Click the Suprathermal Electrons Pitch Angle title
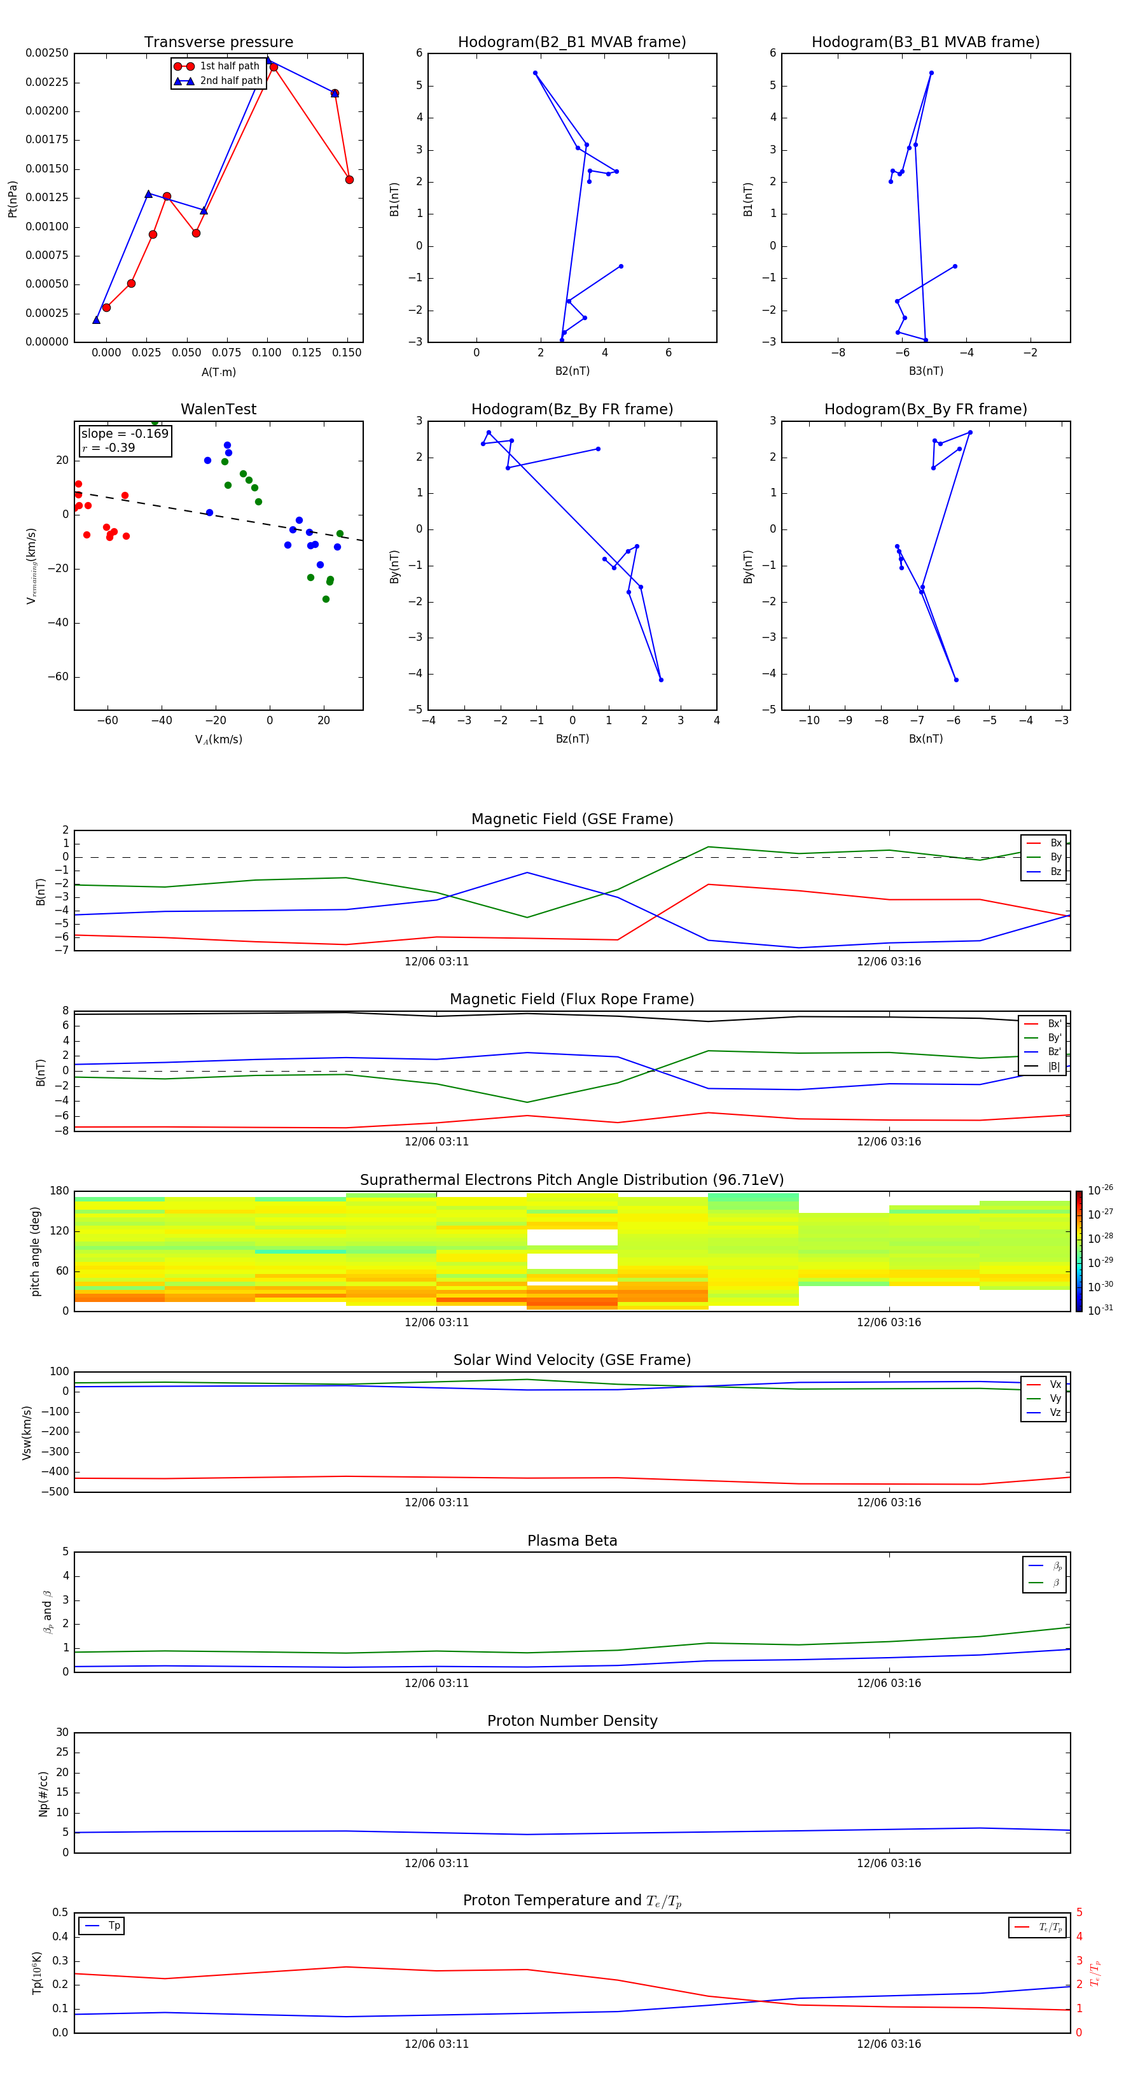1145x2100 pixels. pyautogui.click(x=572, y=1180)
